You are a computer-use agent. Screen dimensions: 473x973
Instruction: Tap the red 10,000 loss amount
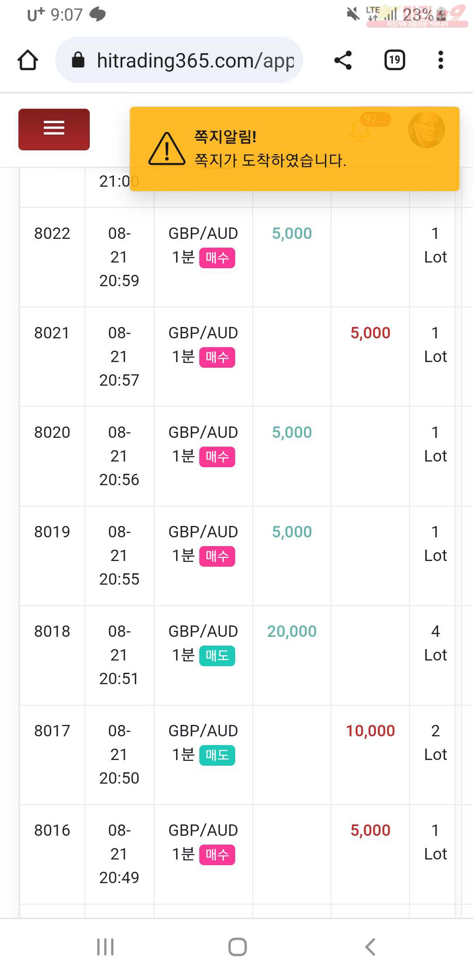(371, 731)
